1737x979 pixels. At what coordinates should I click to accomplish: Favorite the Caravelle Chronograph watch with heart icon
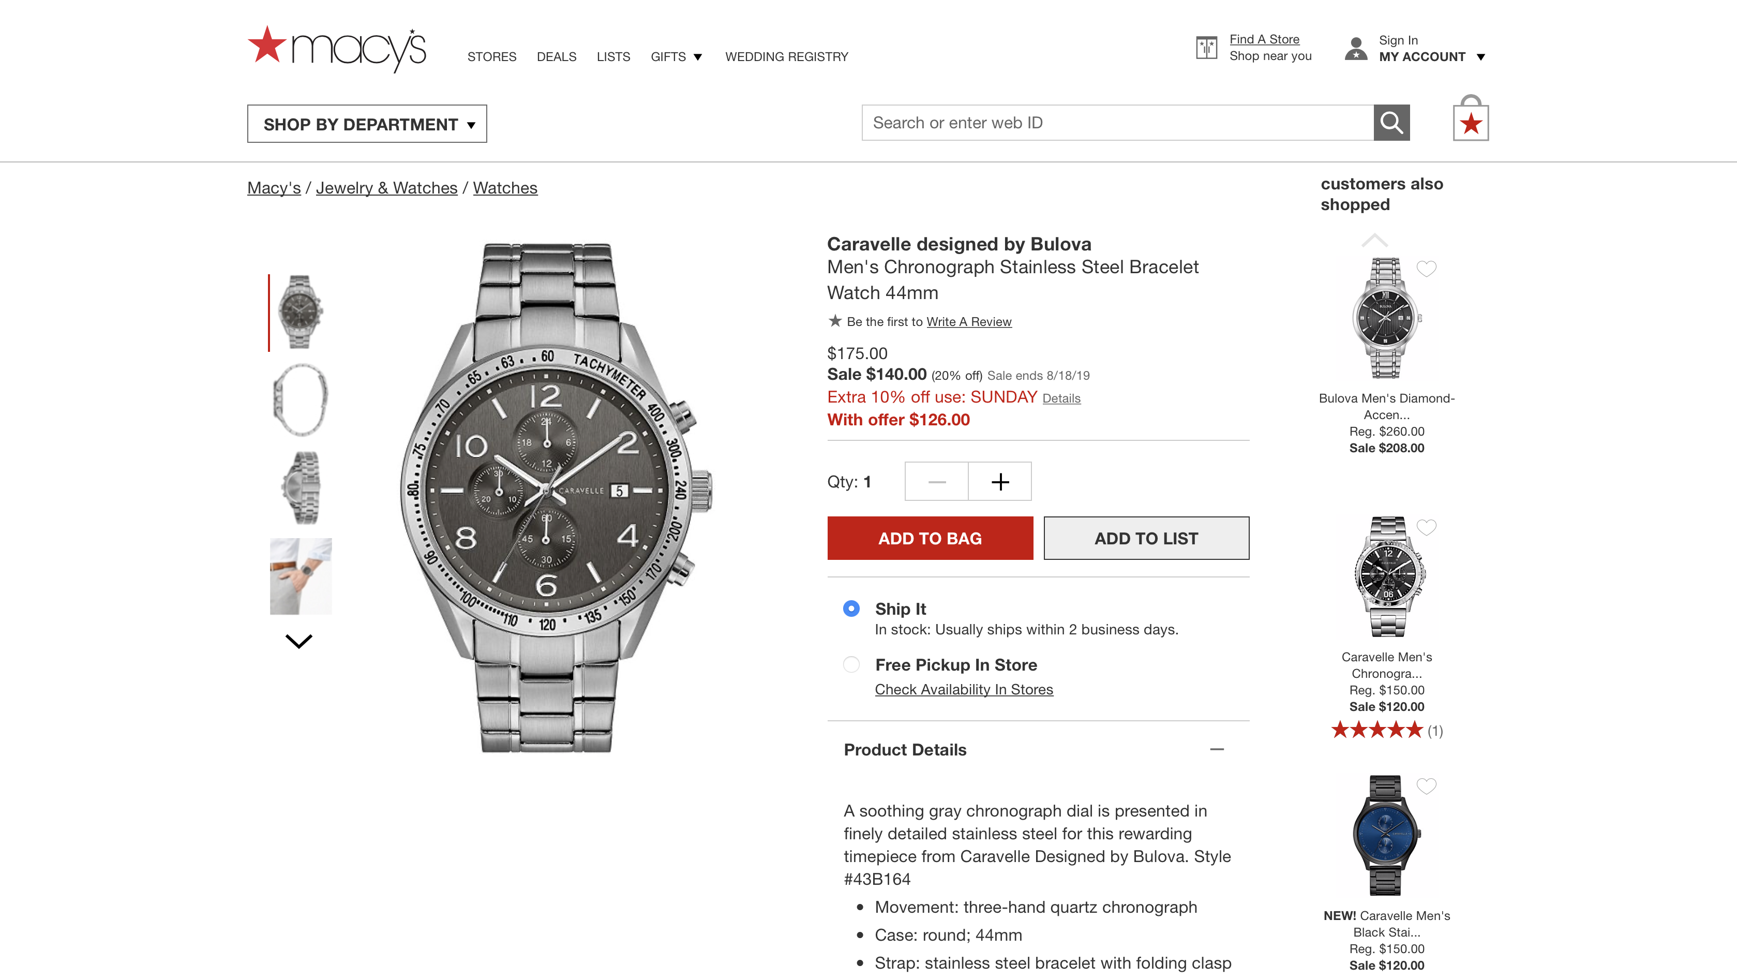1427,528
